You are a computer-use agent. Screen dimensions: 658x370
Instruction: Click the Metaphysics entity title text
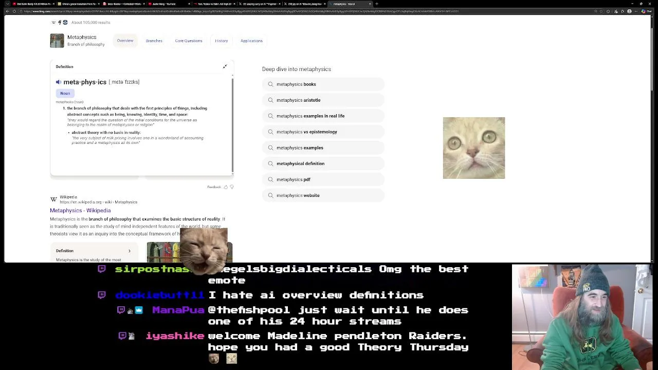(82, 37)
